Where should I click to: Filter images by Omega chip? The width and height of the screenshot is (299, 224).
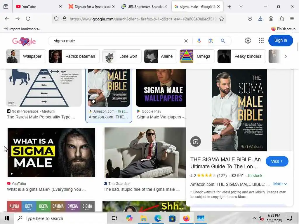pyautogui.click(x=197, y=56)
